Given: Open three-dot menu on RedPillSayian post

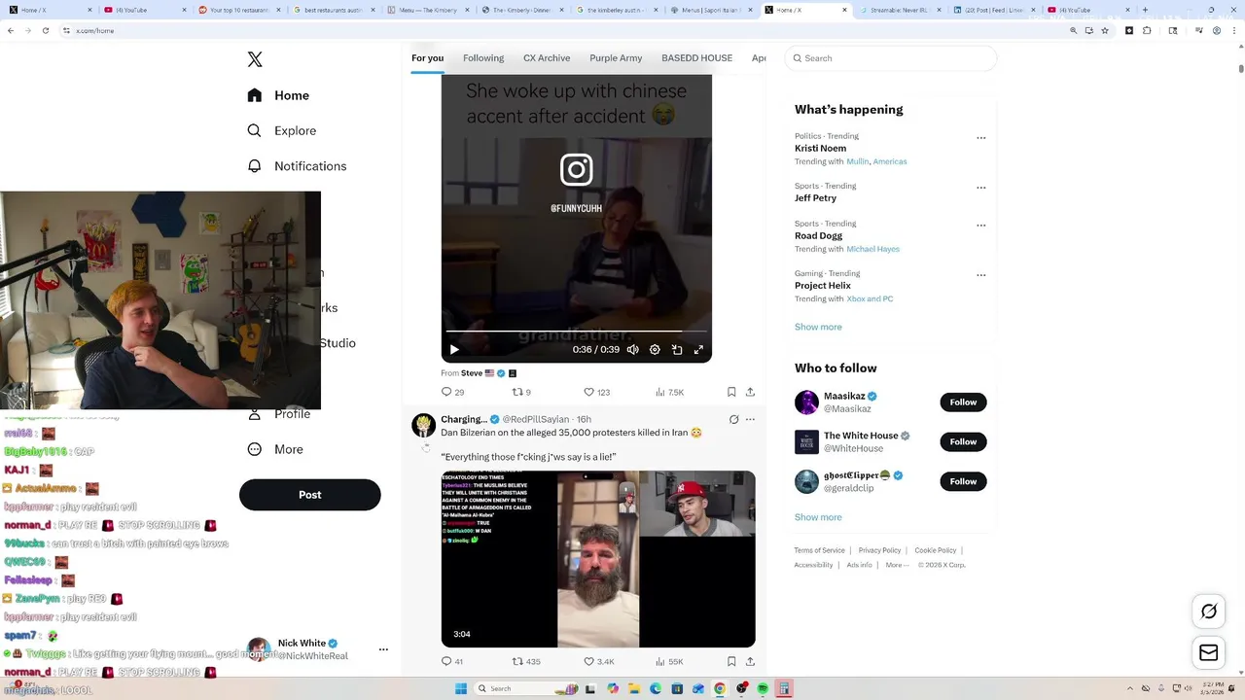Looking at the screenshot, I should coord(750,419).
